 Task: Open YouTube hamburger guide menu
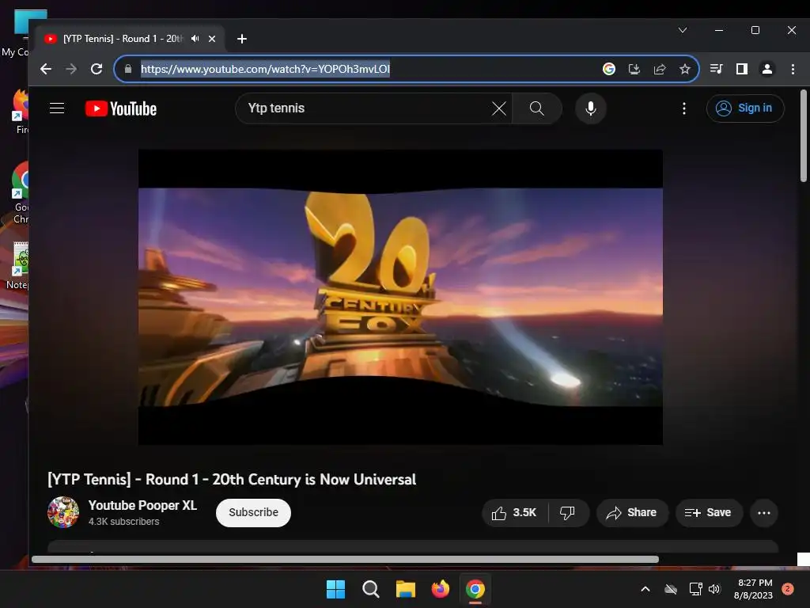57,108
